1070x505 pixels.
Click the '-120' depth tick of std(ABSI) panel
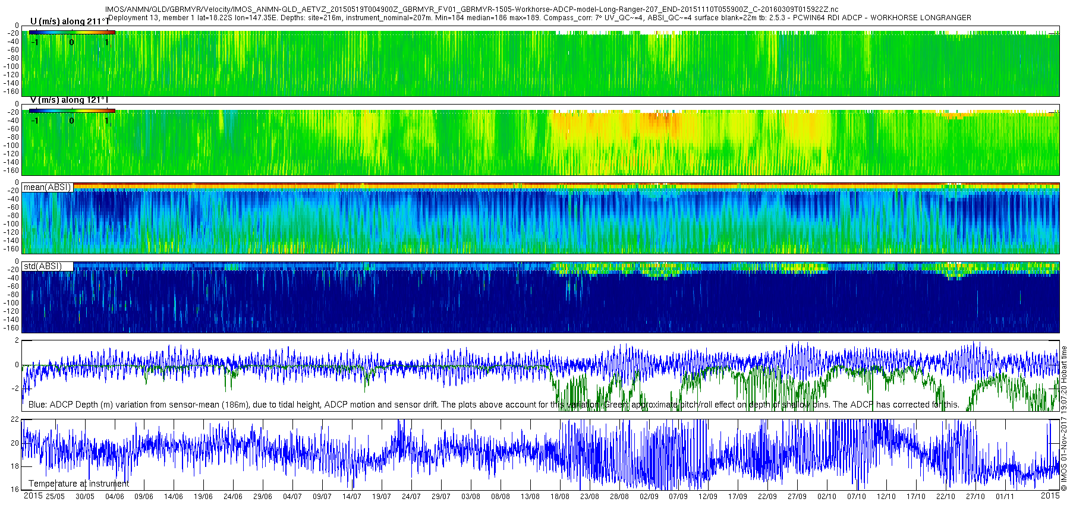(11, 311)
